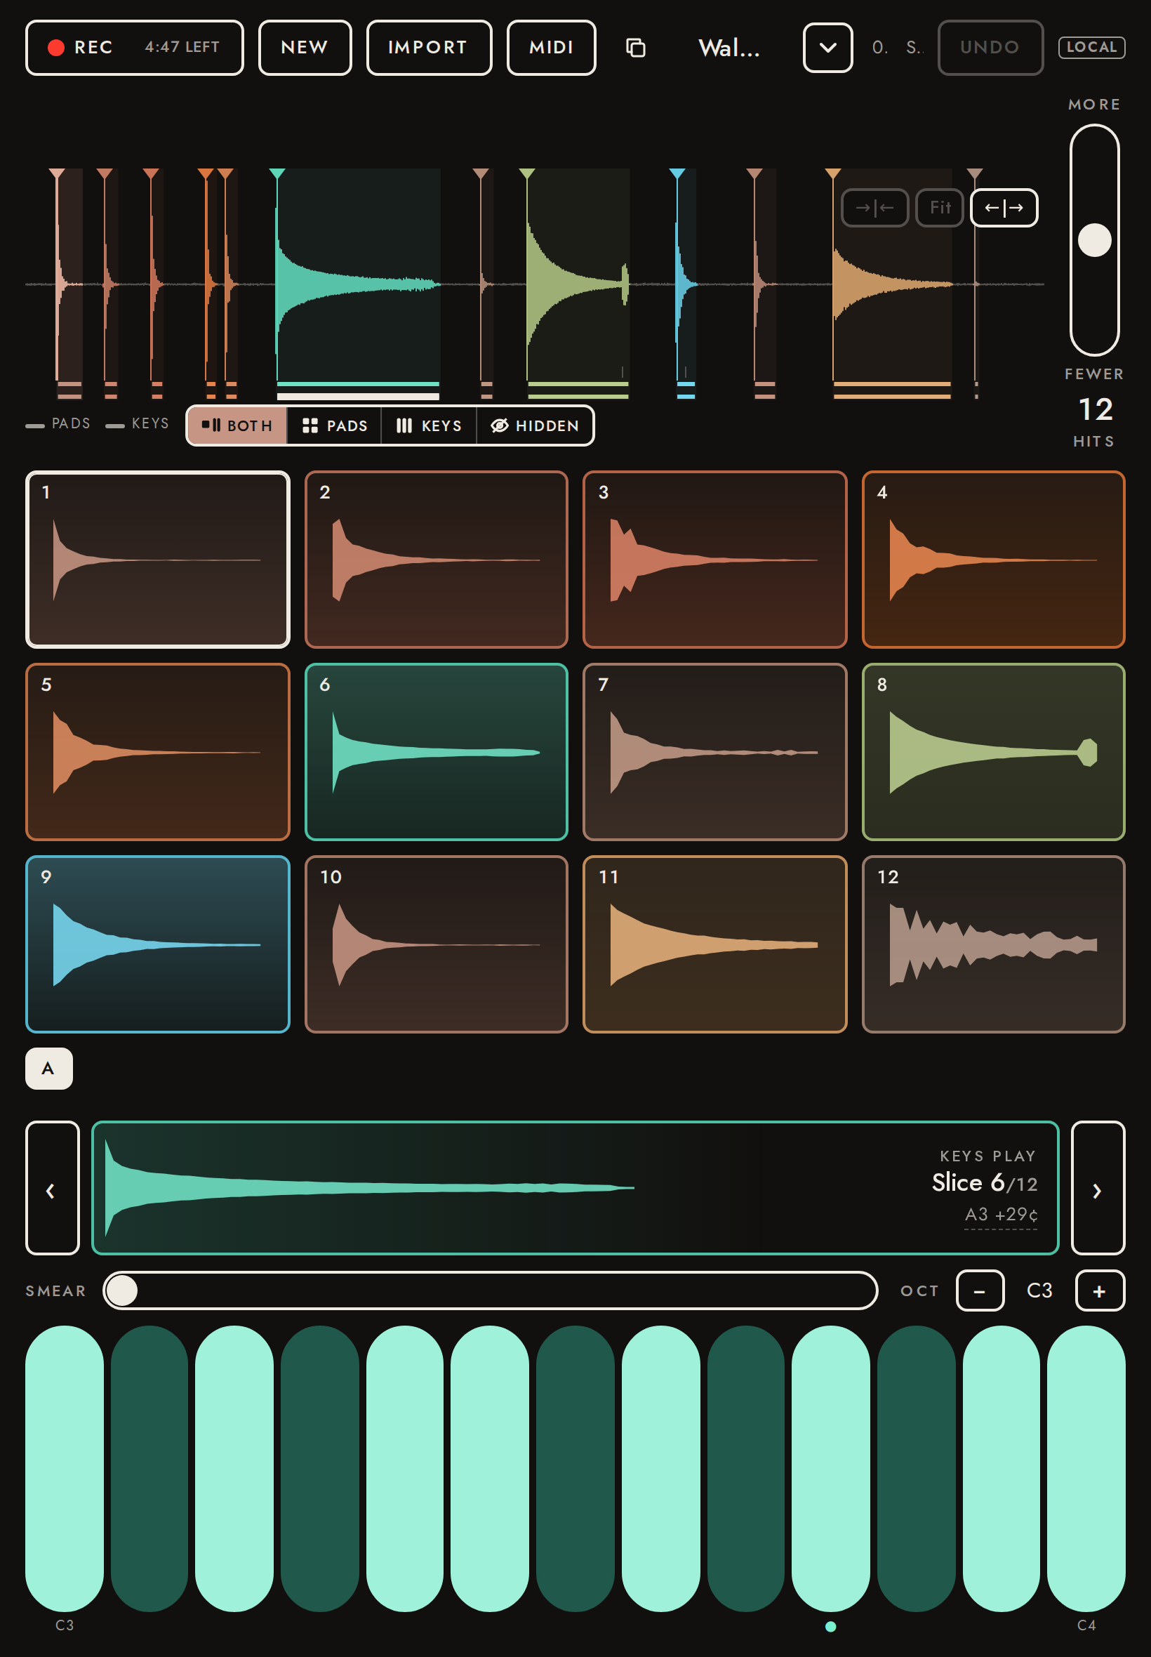The width and height of the screenshot is (1151, 1657).
Task: Open the IMPORT dialog
Action: pyautogui.click(x=429, y=48)
